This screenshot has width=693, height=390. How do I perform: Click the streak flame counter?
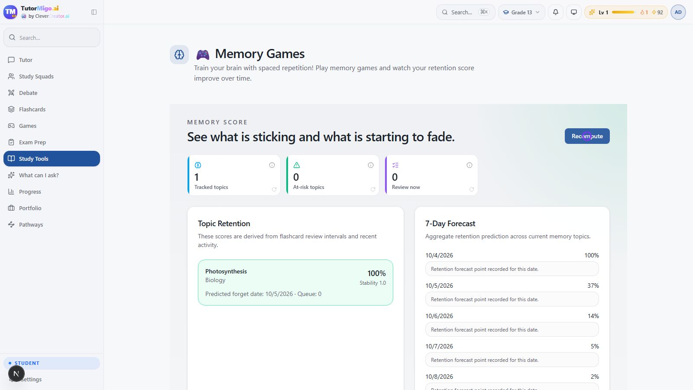(644, 12)
